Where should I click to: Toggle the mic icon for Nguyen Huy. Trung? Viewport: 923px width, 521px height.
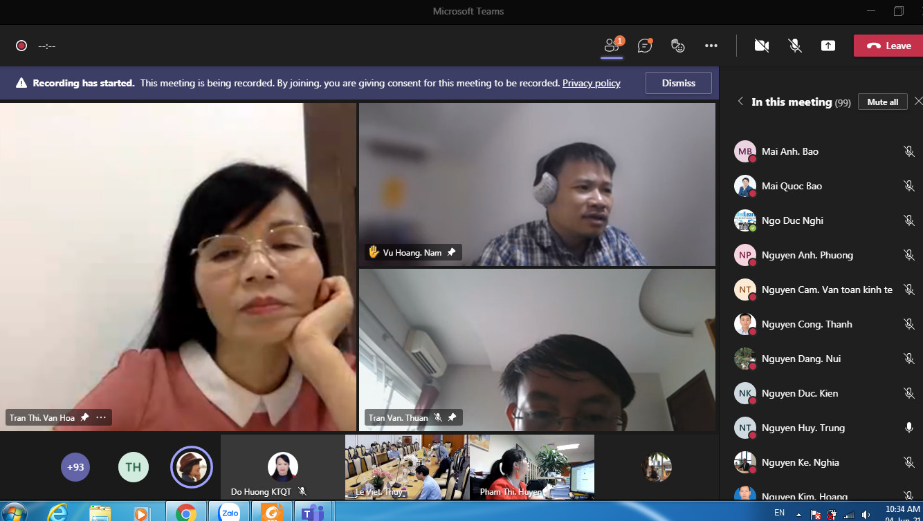click(909, 428)
